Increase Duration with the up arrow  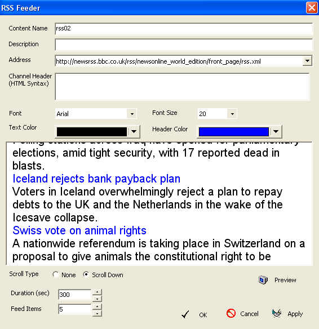click(97, 292)
